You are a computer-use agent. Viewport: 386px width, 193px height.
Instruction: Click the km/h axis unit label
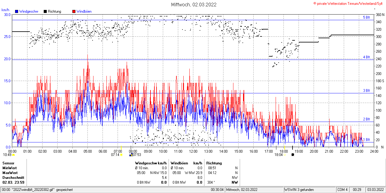click(x=5, y=10)
